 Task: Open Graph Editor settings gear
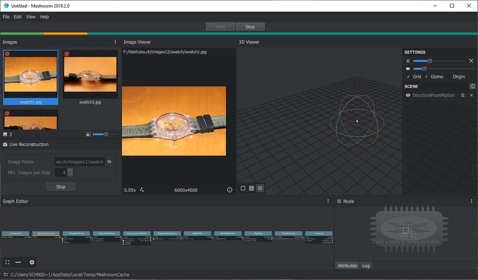pyautogui.click(x=32, y=262)
